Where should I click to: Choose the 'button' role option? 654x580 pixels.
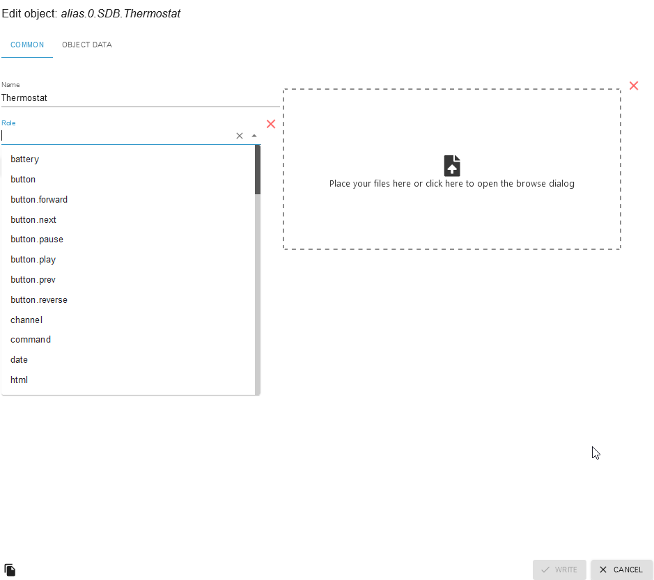(23, 180)
